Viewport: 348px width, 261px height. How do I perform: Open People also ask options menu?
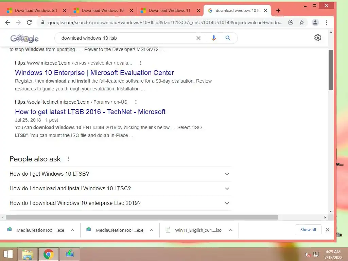tap(68, 159)
